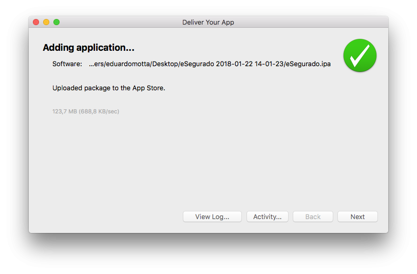Click the 'eSegurado.ipa' filename at path end
This screenshot has height=274, width=417.
click(308, 64)
